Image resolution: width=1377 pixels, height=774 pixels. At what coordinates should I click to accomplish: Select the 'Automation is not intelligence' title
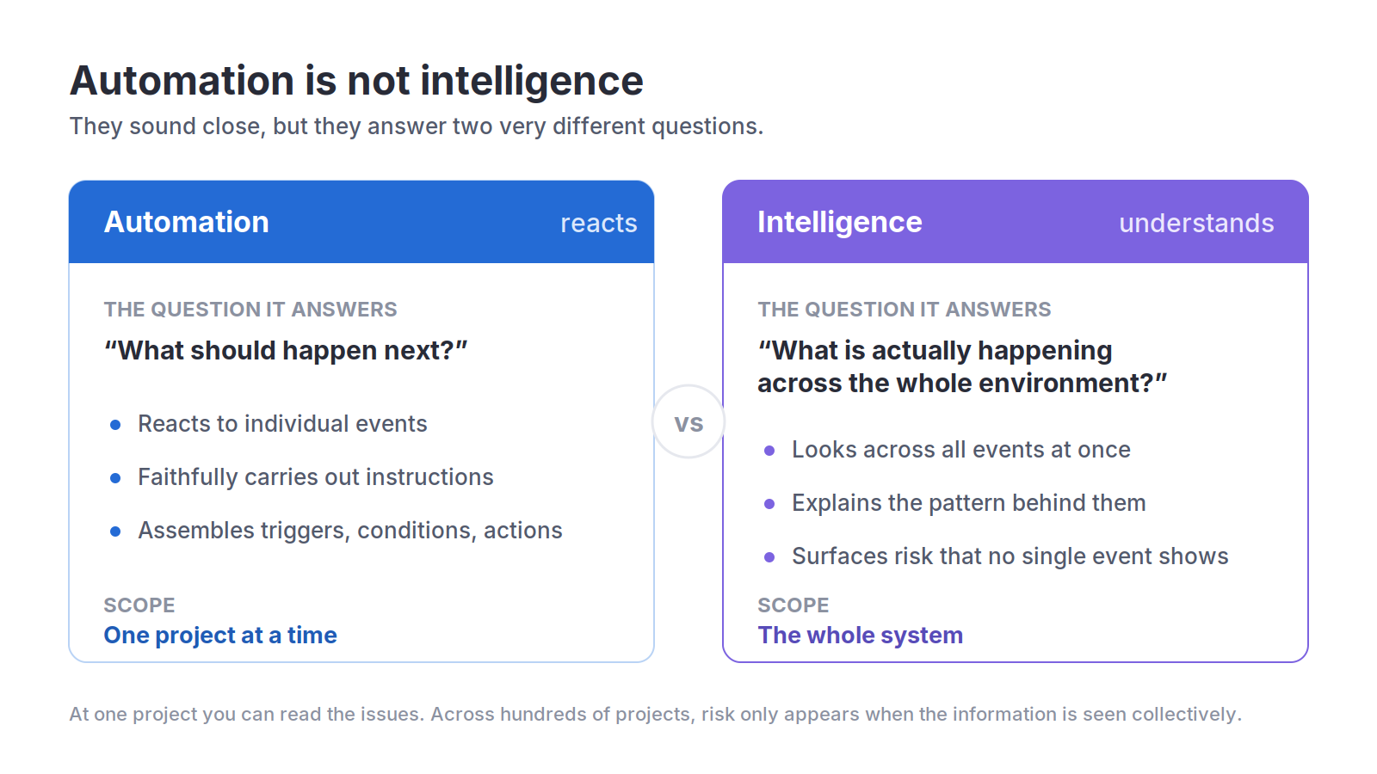pyautogui.click(x=356, y=81)
